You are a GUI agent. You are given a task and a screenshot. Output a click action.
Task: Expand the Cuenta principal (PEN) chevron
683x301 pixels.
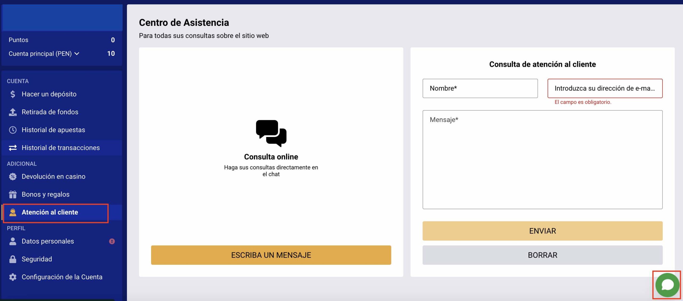click(77, 54)
